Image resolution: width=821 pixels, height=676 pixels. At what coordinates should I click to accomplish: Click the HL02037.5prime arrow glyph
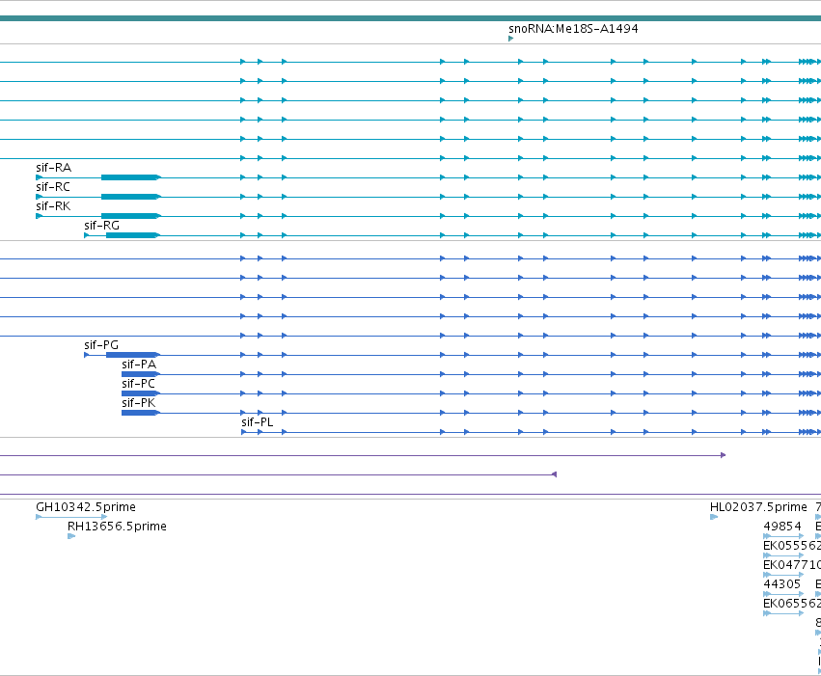coord(714,517)
